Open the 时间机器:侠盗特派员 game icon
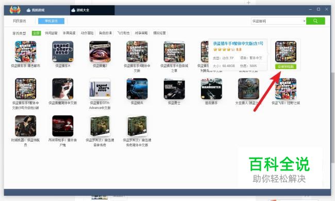Screen dimensions: 335x201 pyautogui.click(x=26, y=126)
